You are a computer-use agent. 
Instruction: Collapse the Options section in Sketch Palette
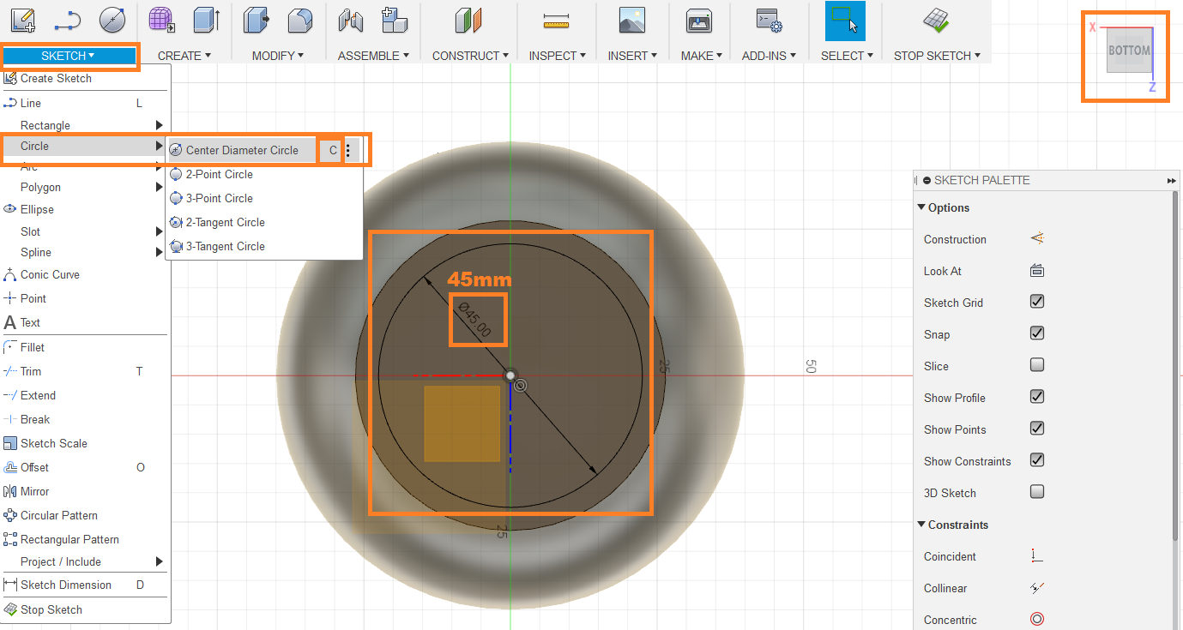944,207
